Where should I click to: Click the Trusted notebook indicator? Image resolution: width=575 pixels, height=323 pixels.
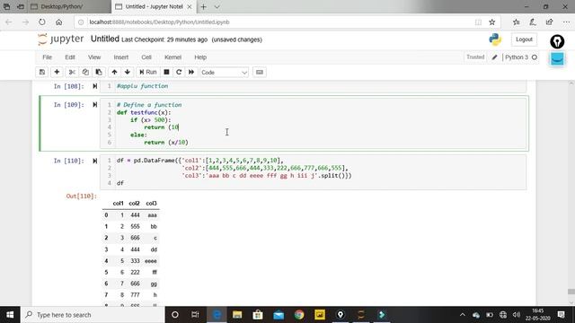pyautogui.click(x=475, y=57)
